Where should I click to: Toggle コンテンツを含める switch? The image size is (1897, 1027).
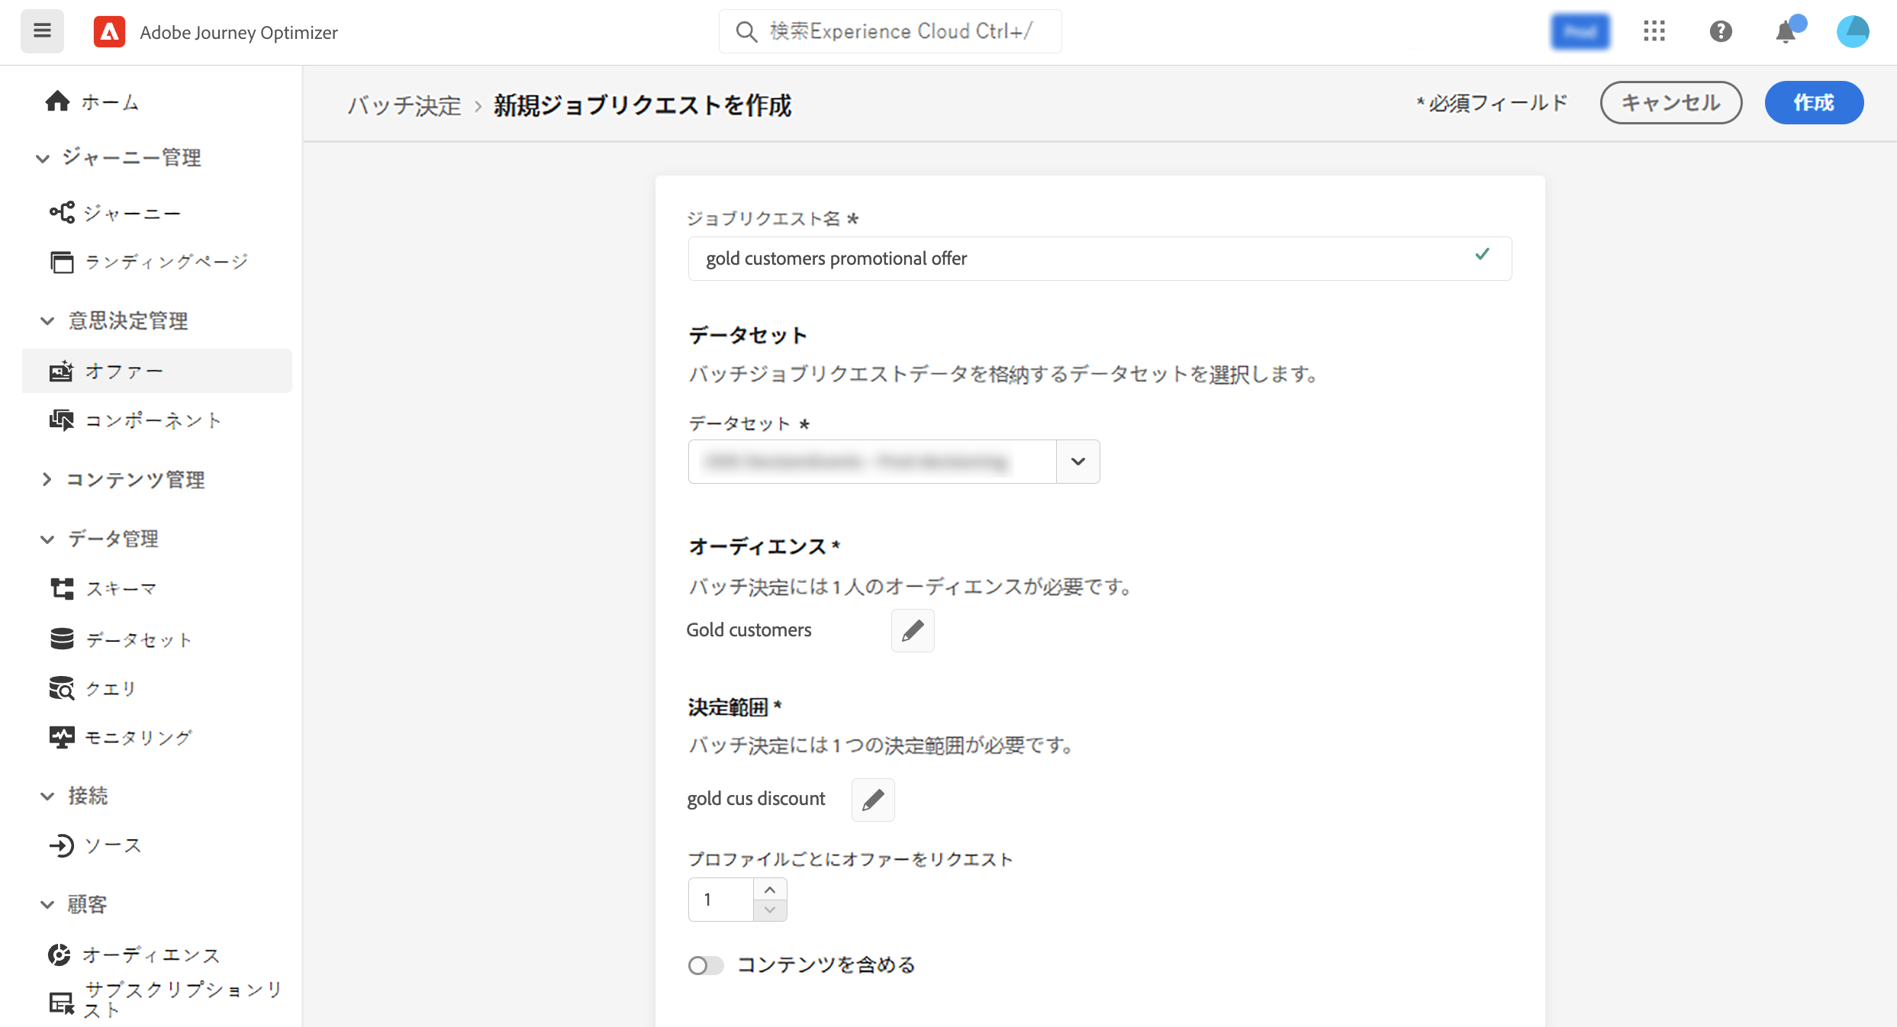click(705, 965)
